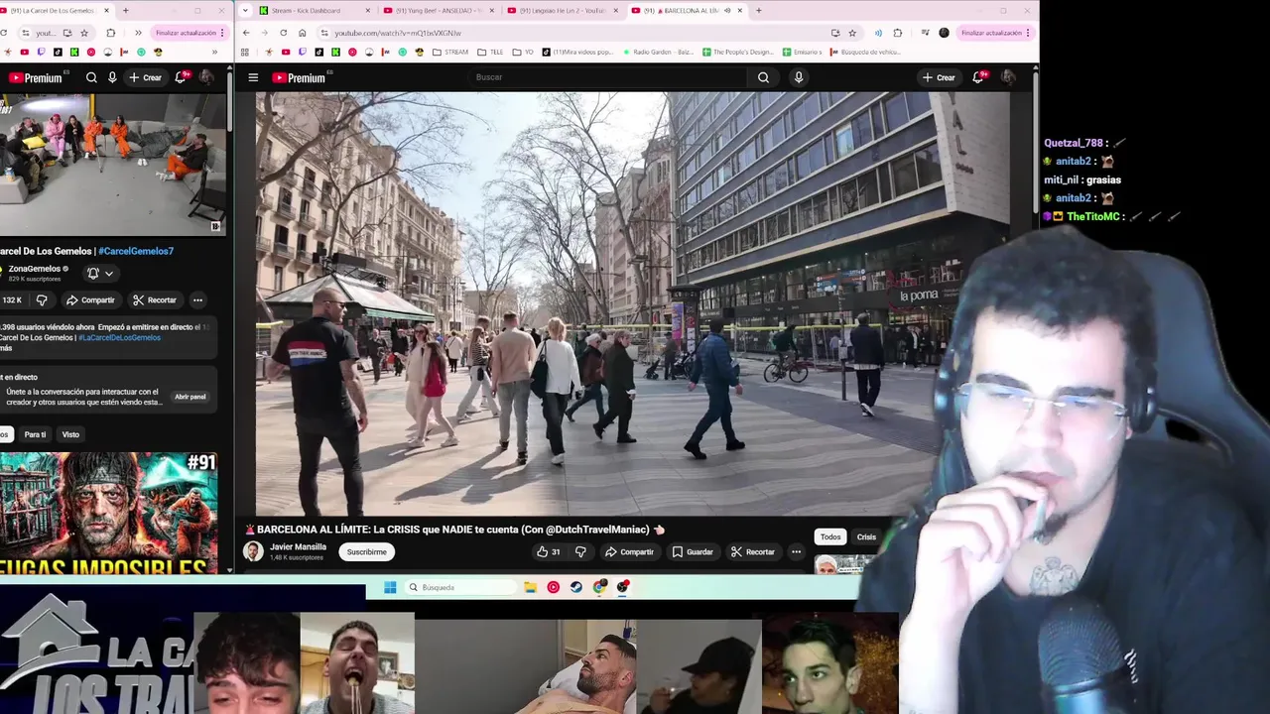Image resolution: width=1270 pixels, height=714 pixels.
Task: Open #CarcelGemelos7 hashtag link
Action: point(136,251)
